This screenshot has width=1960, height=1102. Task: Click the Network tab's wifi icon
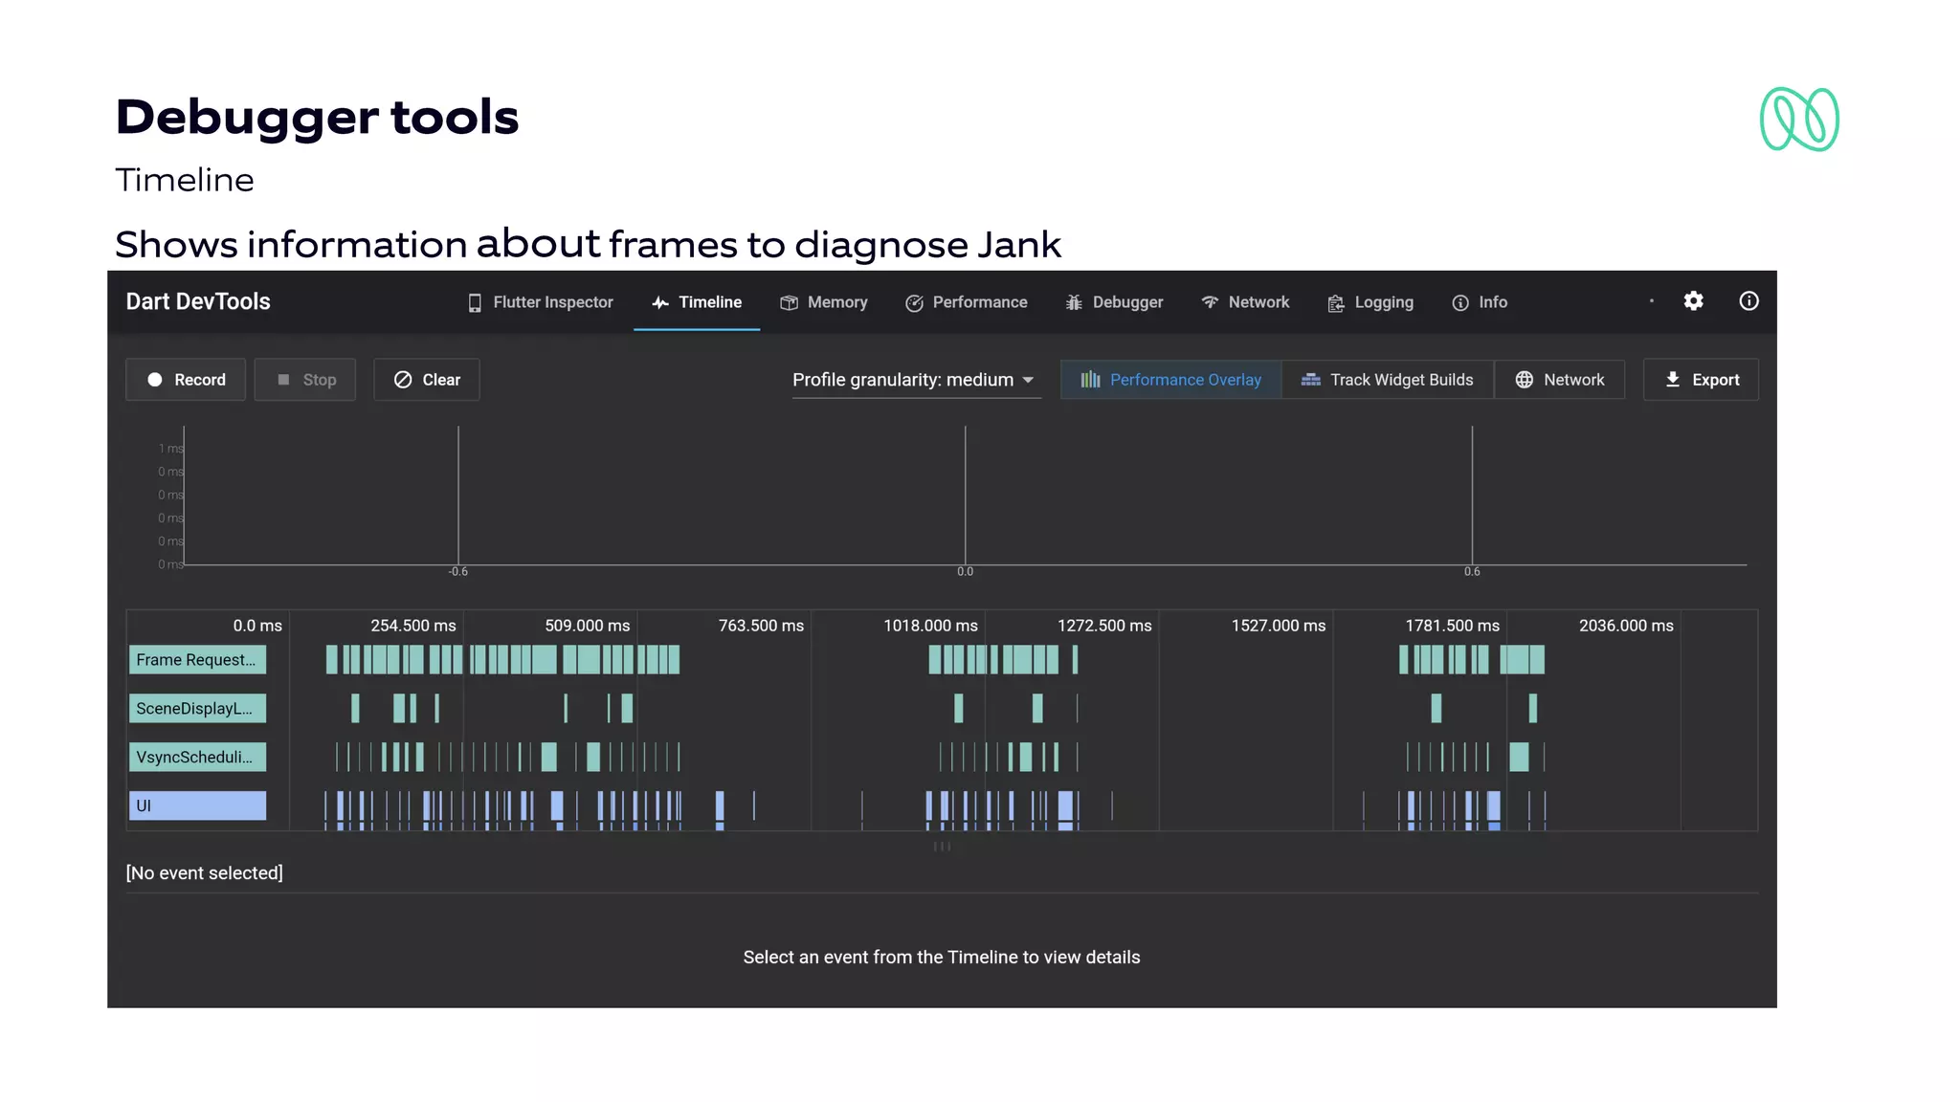click(1210, 302)
